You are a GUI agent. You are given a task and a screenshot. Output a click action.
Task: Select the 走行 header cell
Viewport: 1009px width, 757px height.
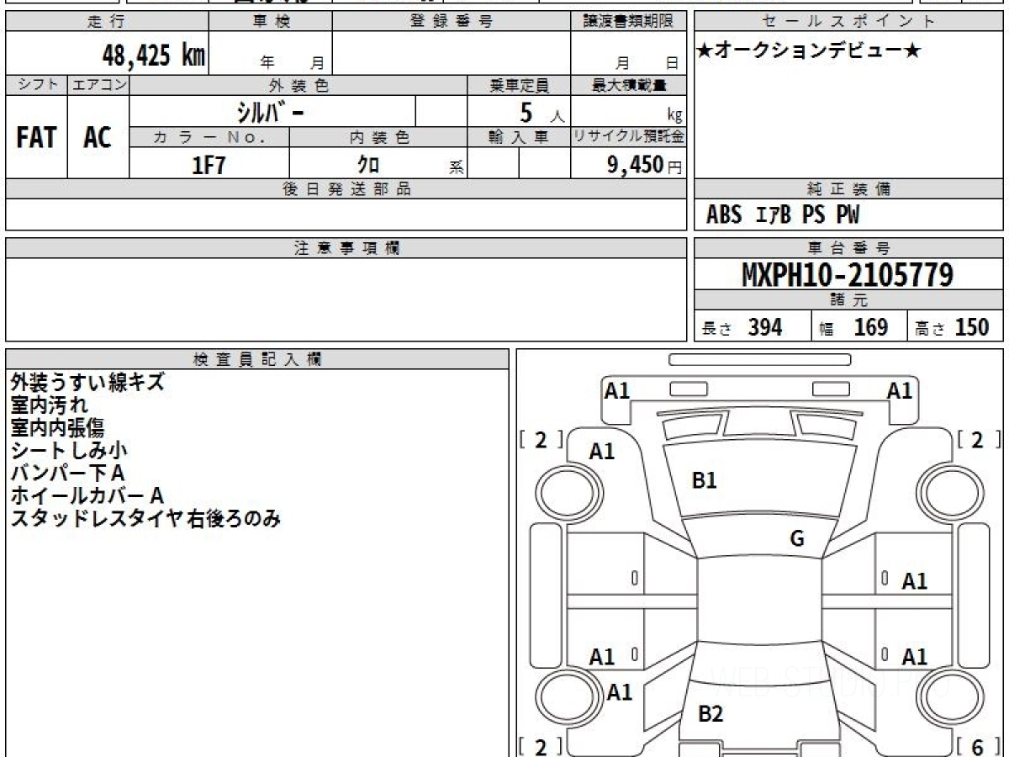(107, 22)
